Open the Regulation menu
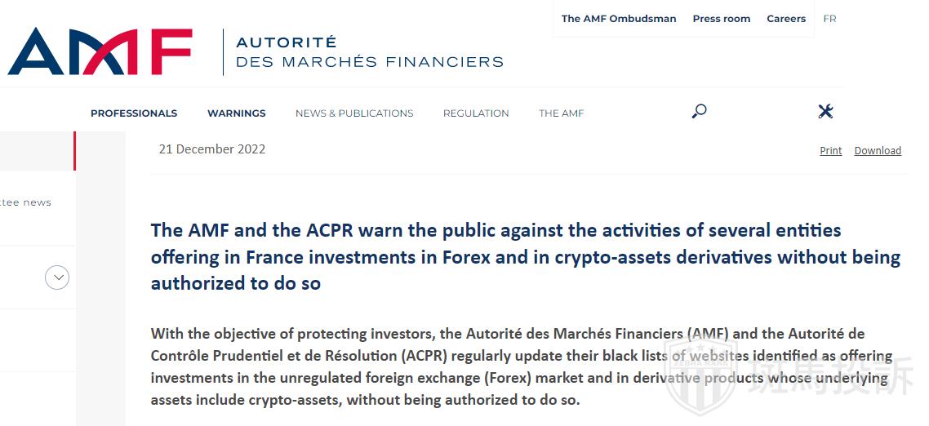Screen dimensions: 929x426 476,113
